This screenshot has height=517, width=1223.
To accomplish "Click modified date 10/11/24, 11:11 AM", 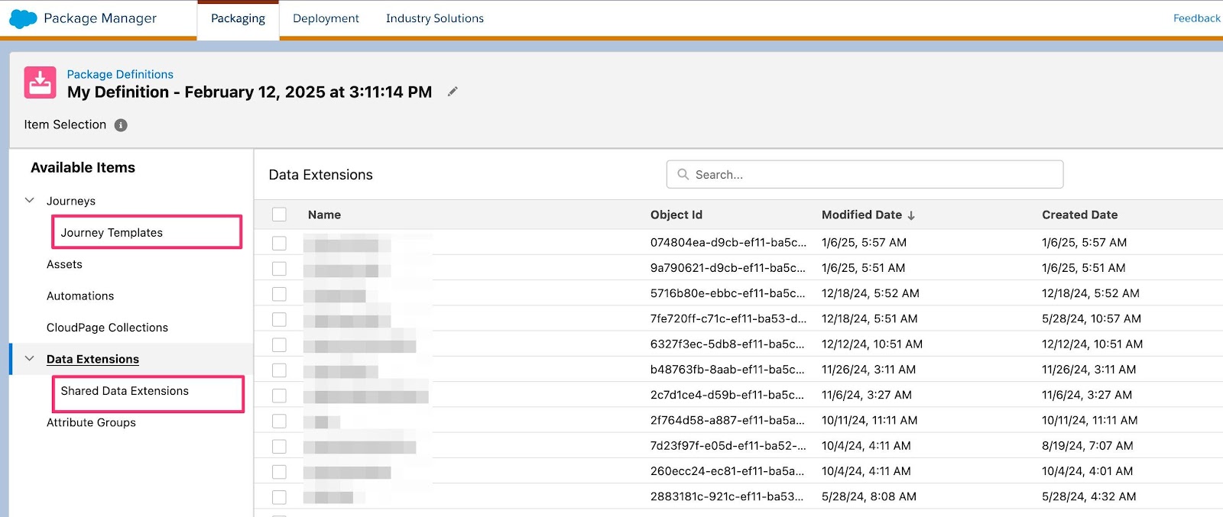I will click(870, 421).
